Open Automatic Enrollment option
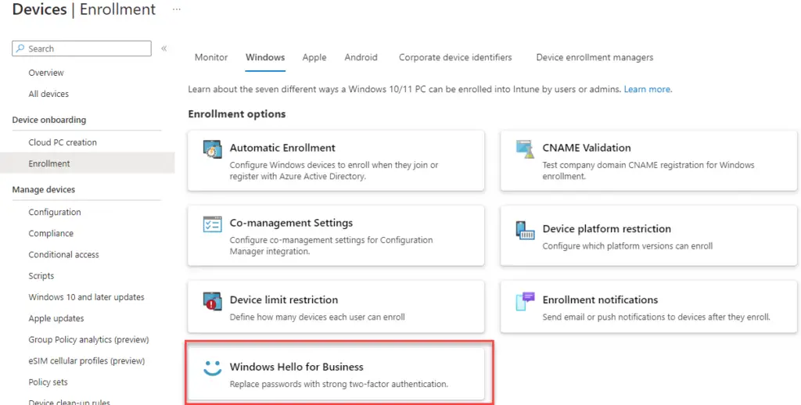Viewport: 801px width, 405px height. click(x=336, y=161)
